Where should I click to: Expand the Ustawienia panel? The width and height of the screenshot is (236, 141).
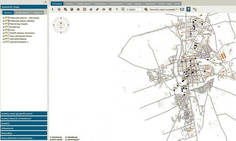pyautogui.click(x=24, y=128)
